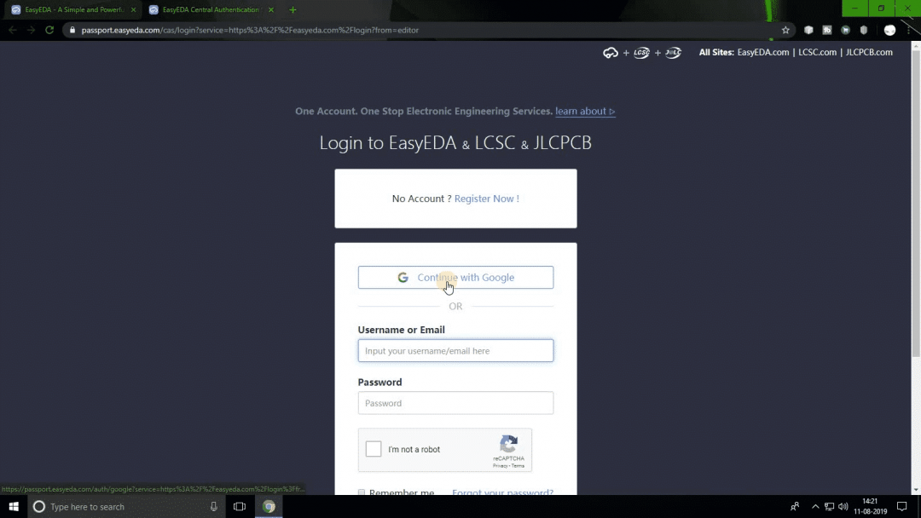
Task: Click the EasyEDA cloud logo in the header
Action: [611, 53]
